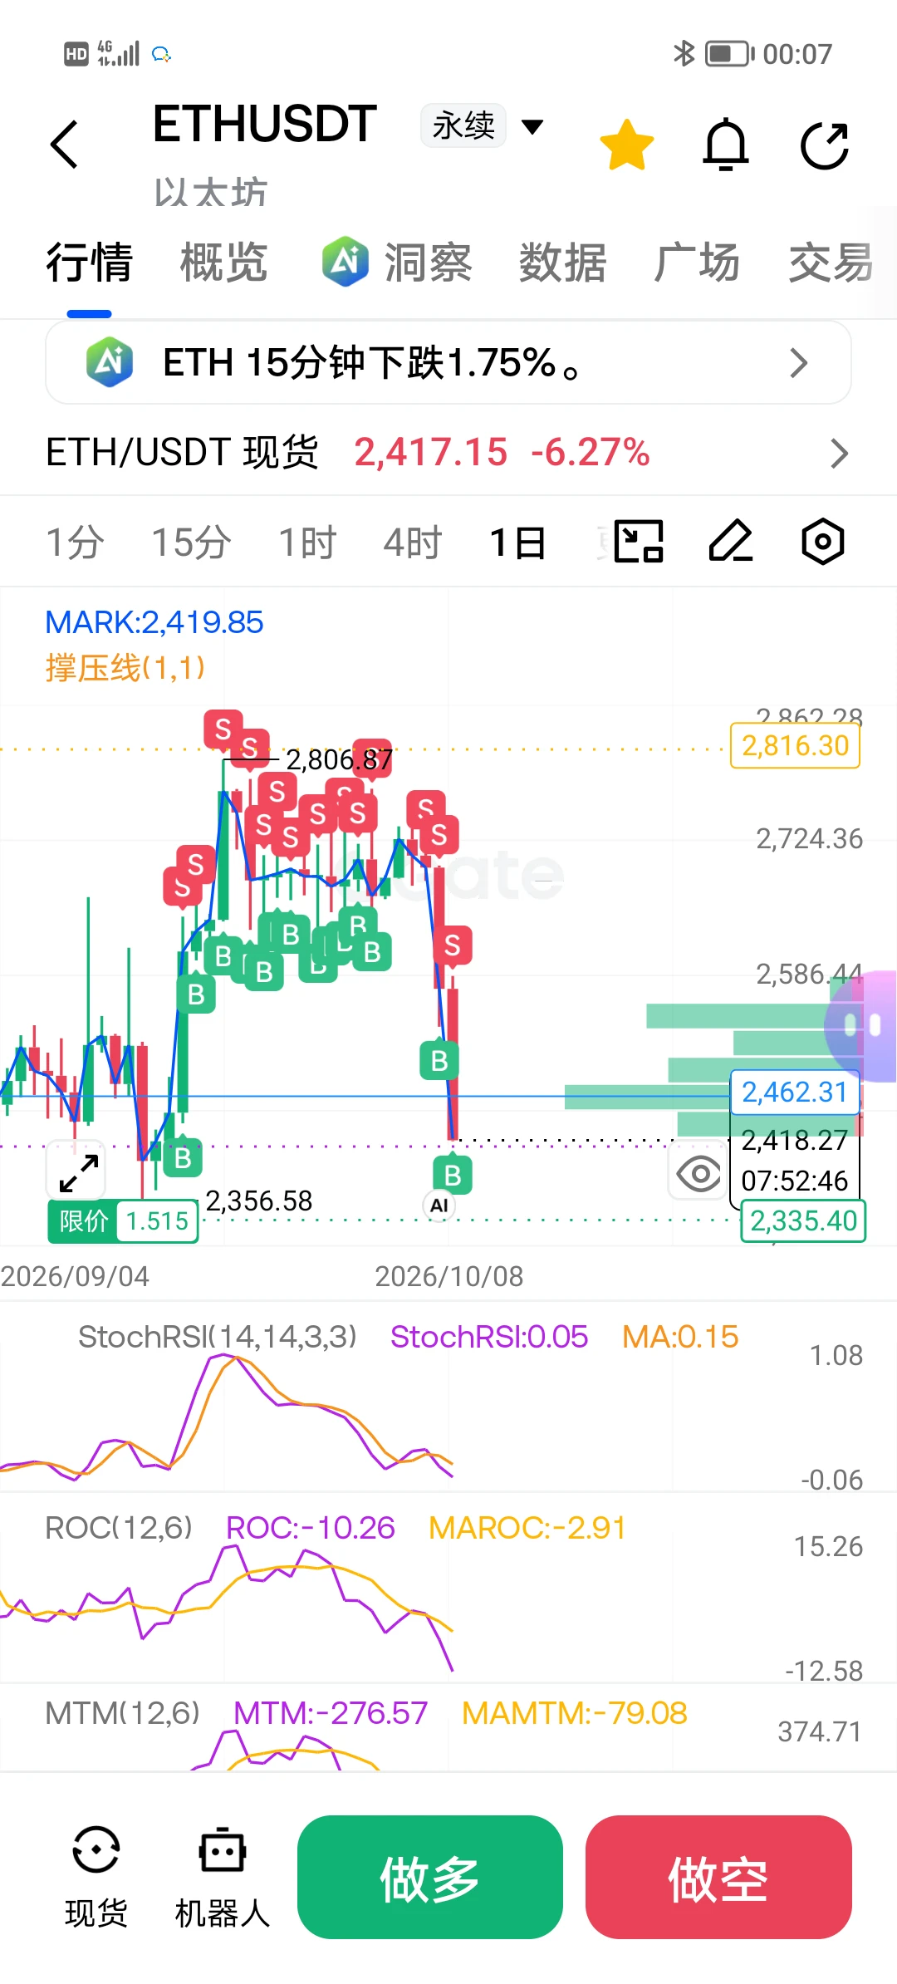Screen dimensions: 897x1984
Task: Open the 广场 tab
Action: click(x=697, y=263)
